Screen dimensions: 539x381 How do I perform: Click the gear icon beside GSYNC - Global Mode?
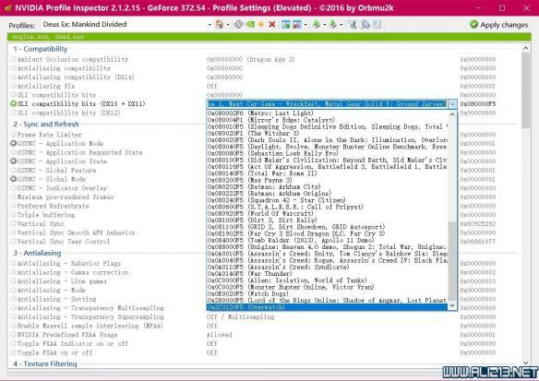click(14, 179)
